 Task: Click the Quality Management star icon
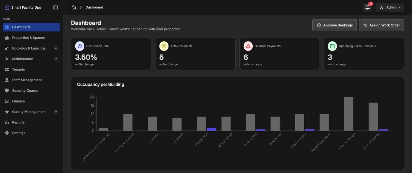coord(7,112)
